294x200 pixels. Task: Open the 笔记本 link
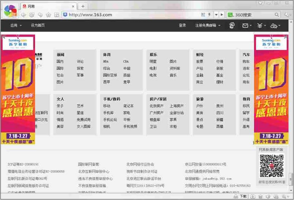tap(128, 106)
